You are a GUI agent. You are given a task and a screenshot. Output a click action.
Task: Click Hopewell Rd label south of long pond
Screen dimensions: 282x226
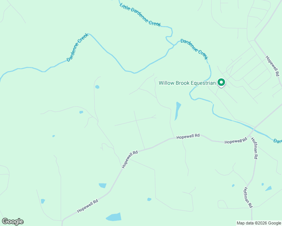pyautogui.click(x=188, y=136)
